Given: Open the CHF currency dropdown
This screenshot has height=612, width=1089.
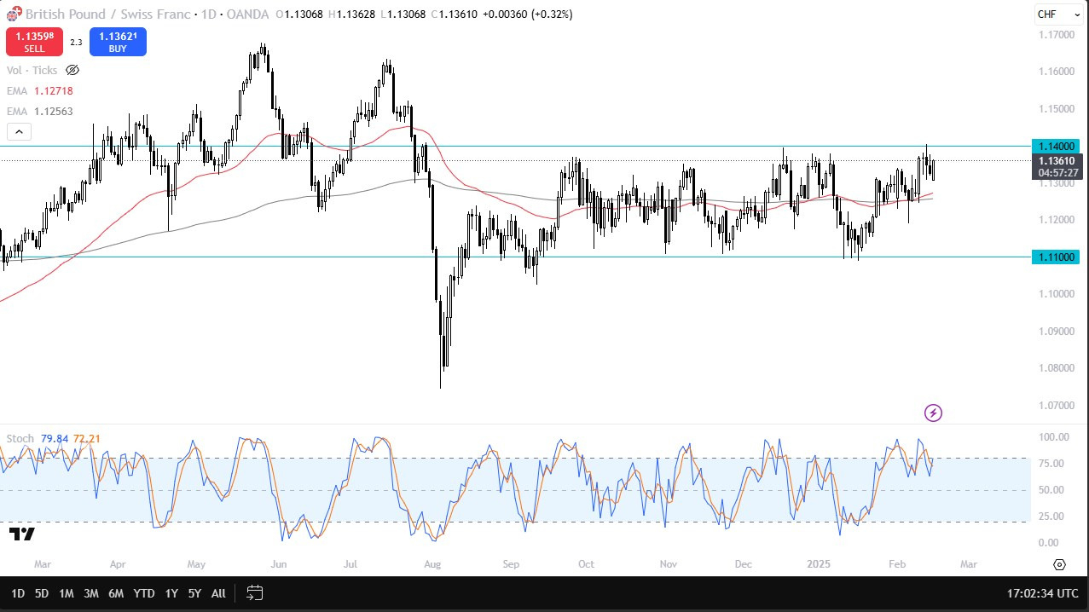Looking at the screenshot, I should [1057, 14].
